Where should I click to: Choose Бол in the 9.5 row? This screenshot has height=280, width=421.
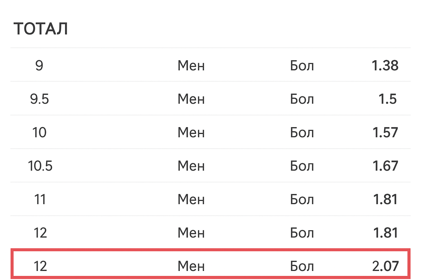[302, 99]
